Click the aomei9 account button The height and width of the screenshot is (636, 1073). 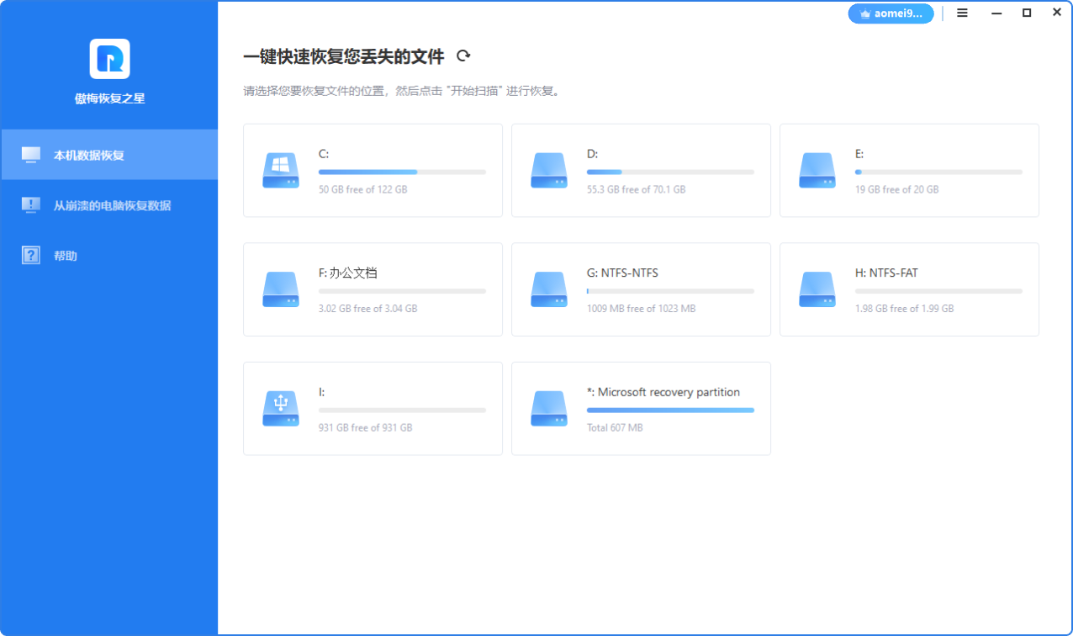pyautogui.click(x=891, y=13)
